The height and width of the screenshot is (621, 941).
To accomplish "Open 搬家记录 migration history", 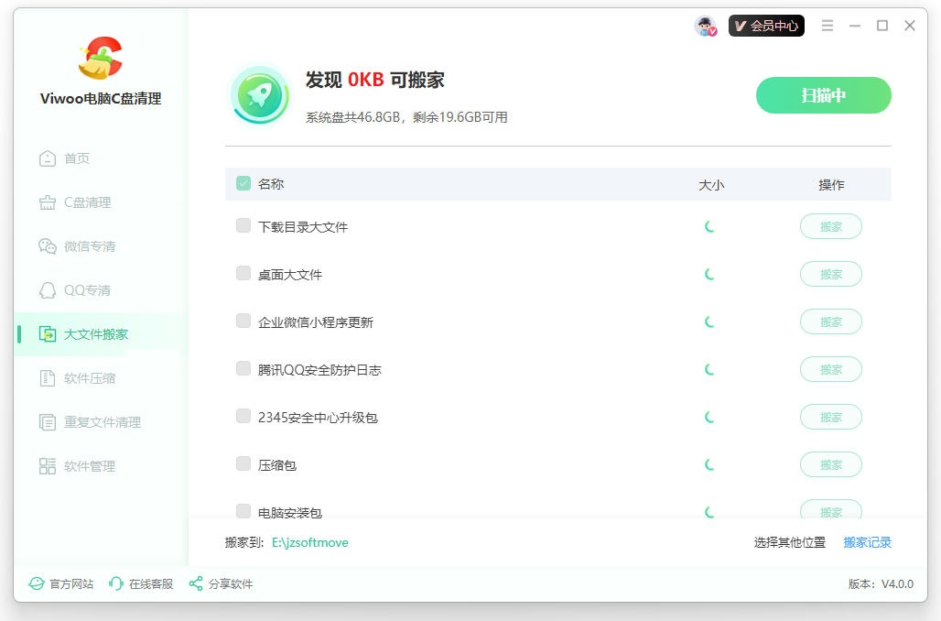I will coord(867,542).
